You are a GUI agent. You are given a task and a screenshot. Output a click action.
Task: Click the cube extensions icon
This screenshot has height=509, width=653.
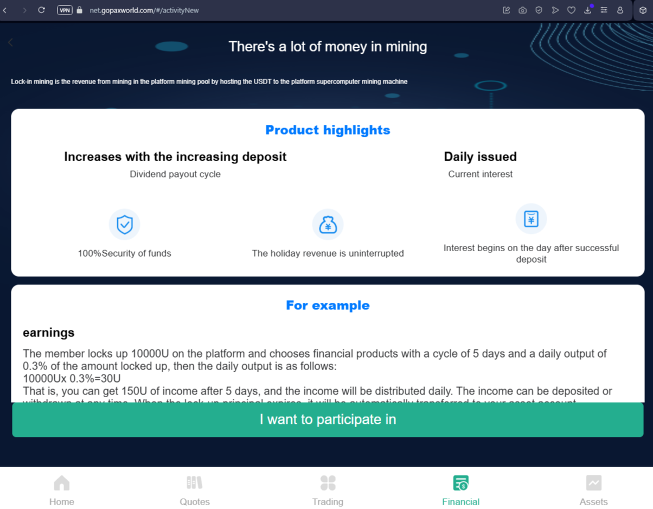643,10
